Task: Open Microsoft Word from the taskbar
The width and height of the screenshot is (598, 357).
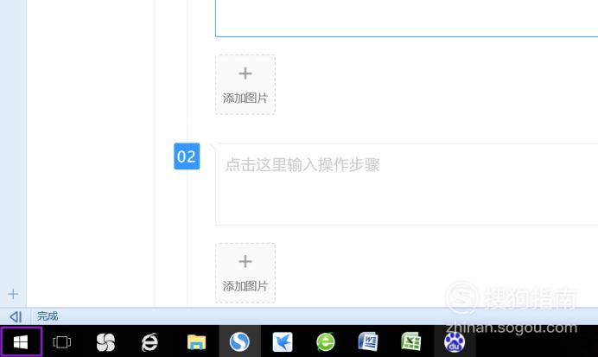Action: pos(368,341)
